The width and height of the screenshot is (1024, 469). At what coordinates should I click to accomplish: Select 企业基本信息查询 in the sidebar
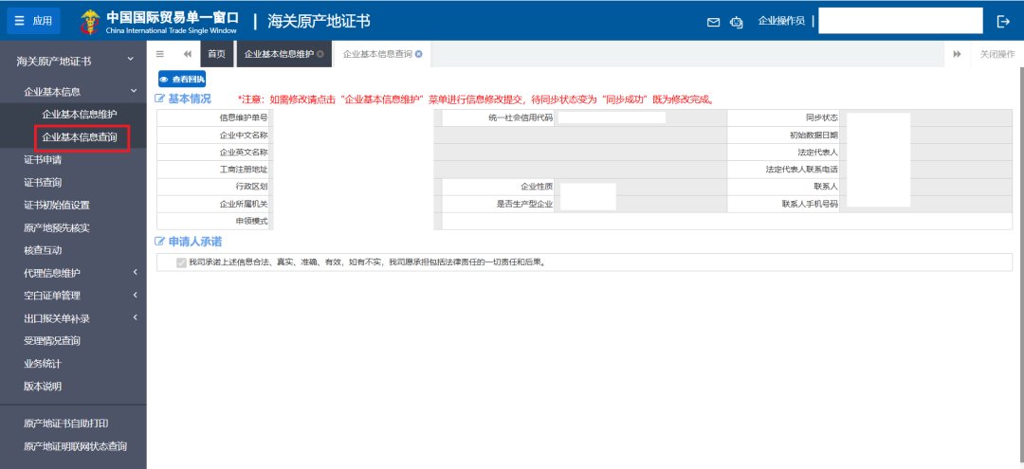click(x=80, y=137)
